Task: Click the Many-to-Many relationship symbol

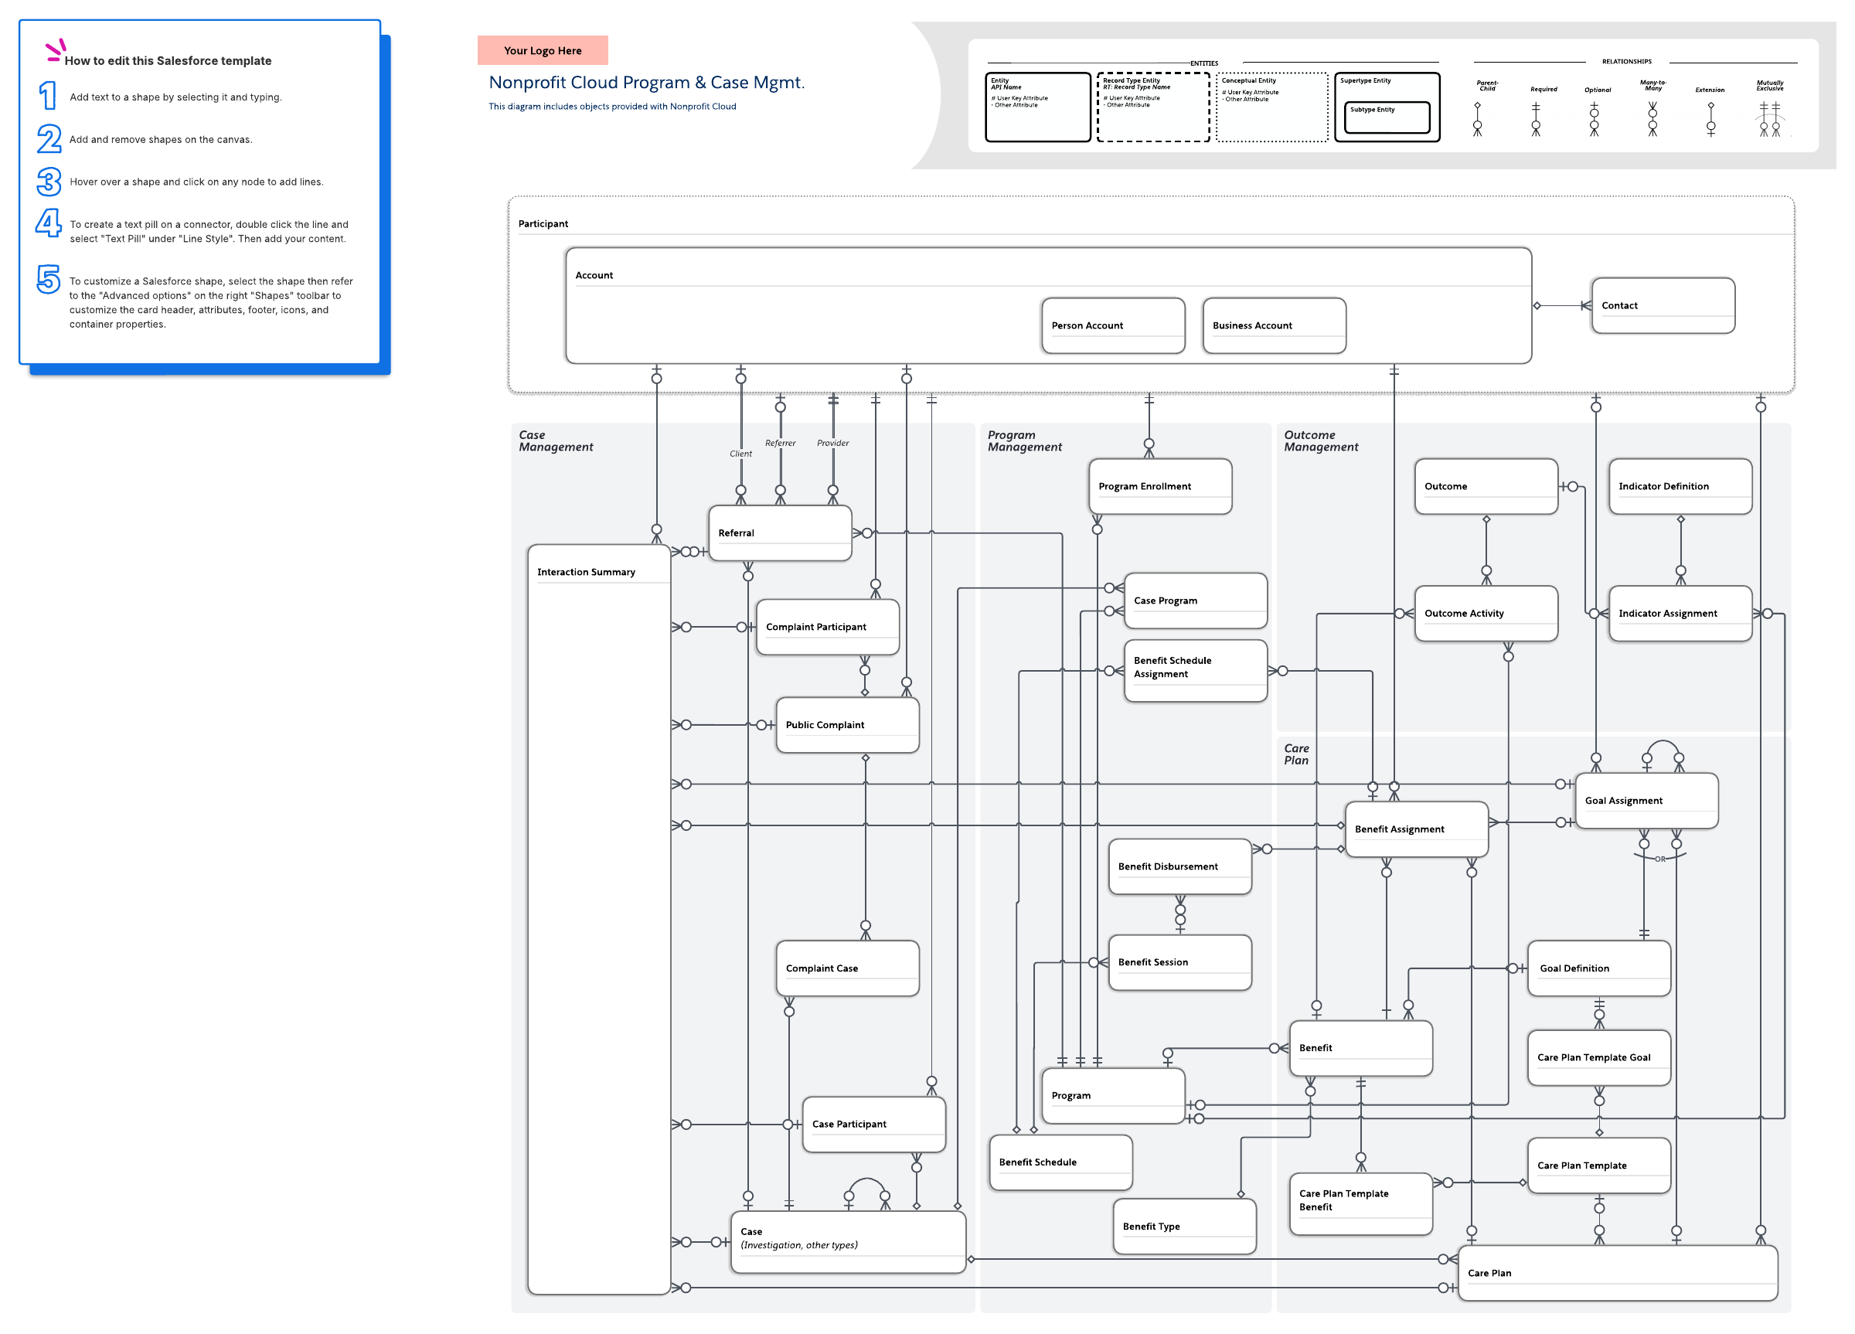Action: tap(1652, 118)
